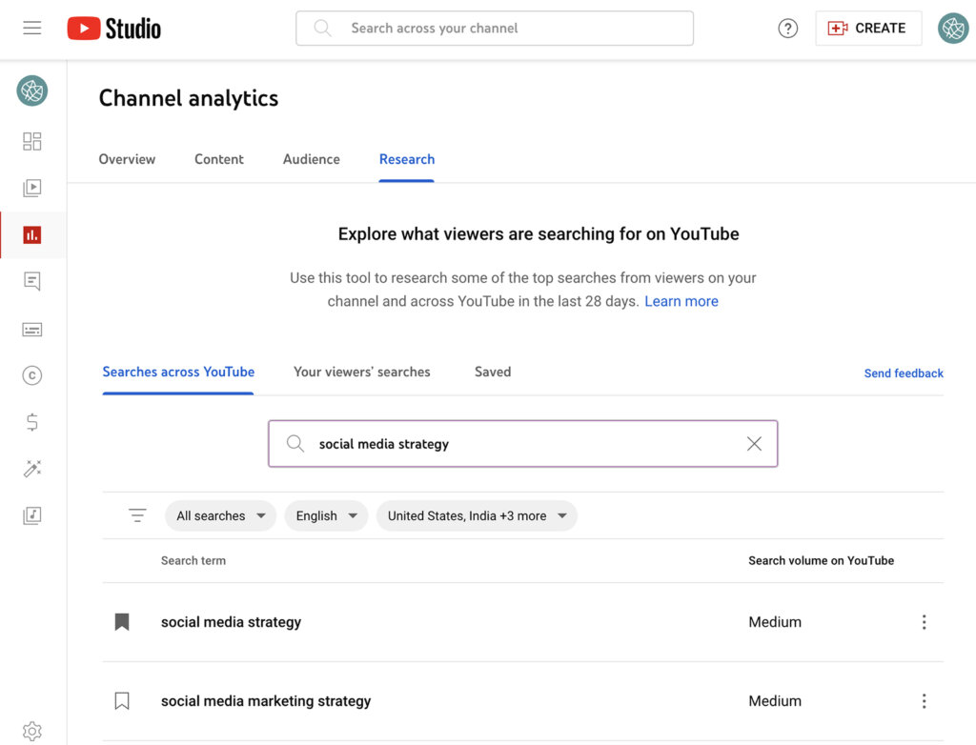Select the Analytics icon in the sidebar
The width and height of the screenshot is (976, 745).
pyautogui.click(x=31, y=233)
